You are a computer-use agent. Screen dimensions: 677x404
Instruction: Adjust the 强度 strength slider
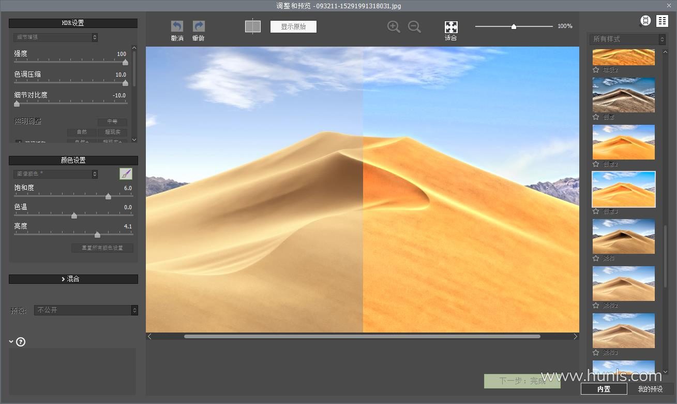125,62
